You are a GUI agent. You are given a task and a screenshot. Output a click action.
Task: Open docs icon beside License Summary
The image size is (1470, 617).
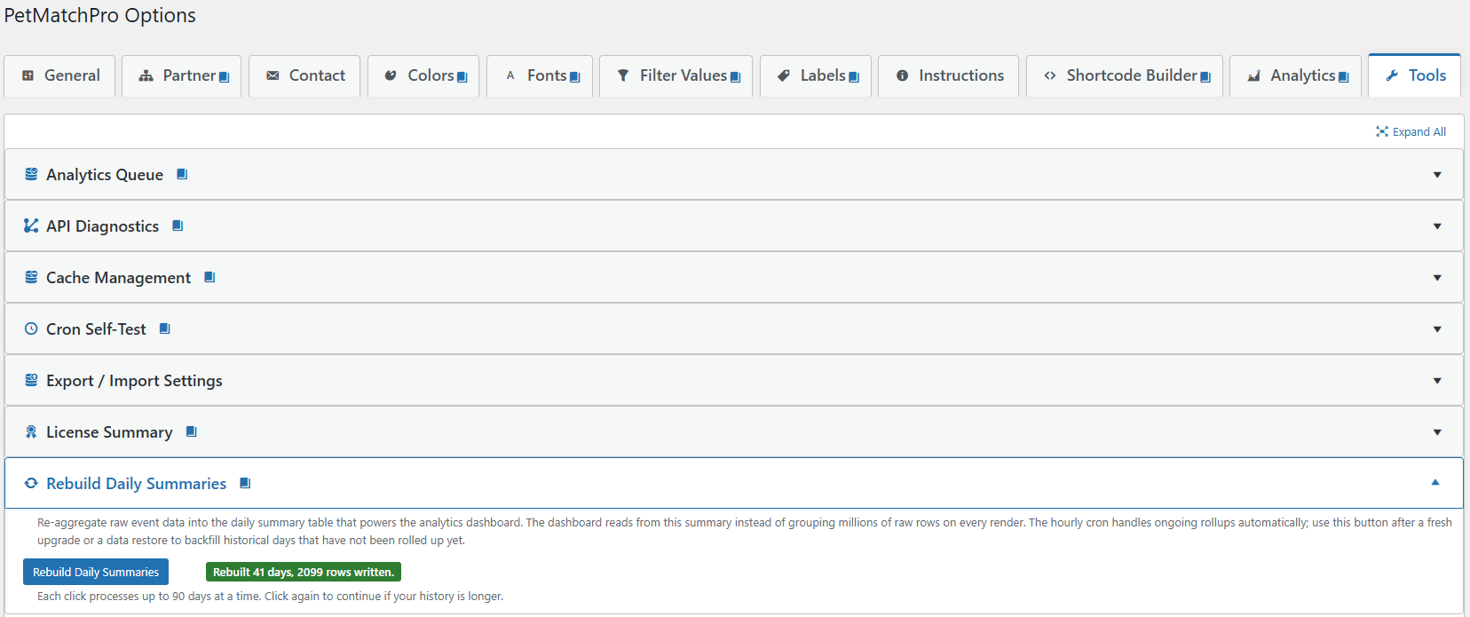[x=191, y=431]
